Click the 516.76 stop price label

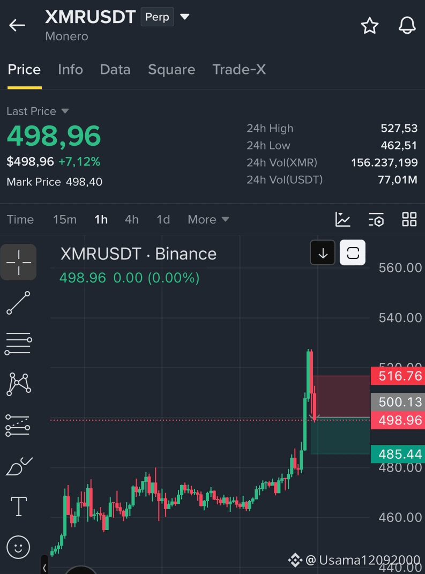[x=398, y=376]
